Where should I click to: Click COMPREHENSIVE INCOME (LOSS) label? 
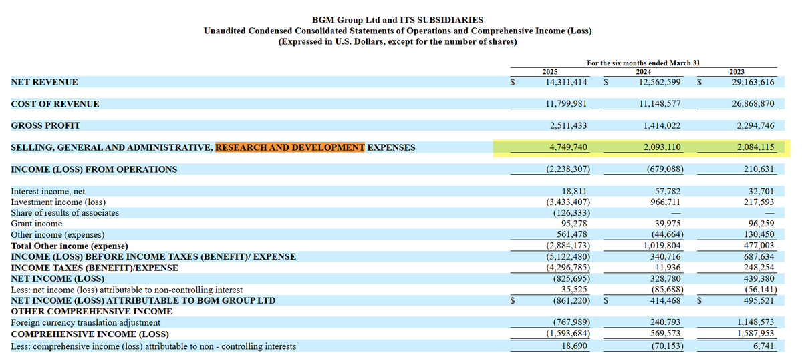tap(90, 334)
